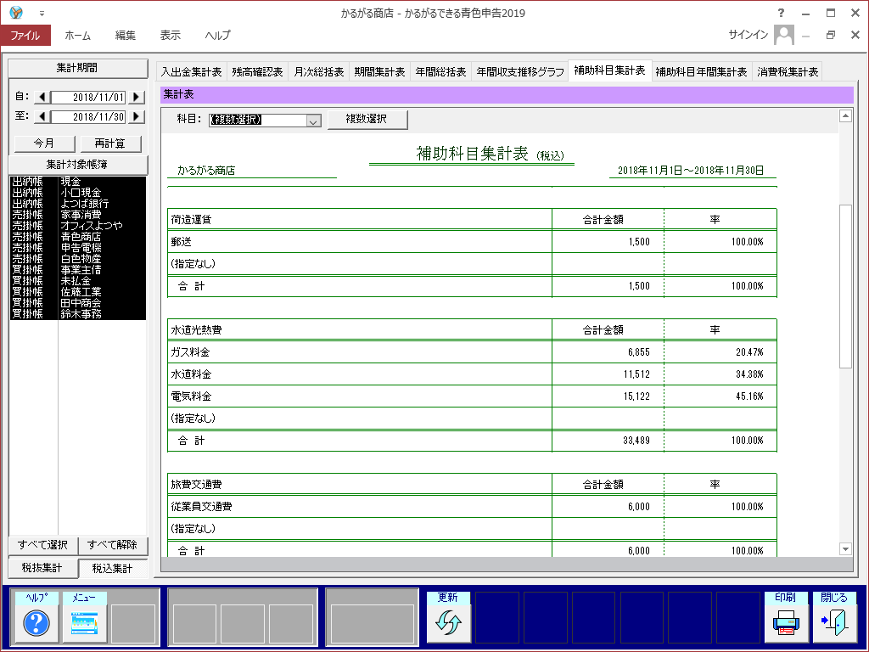Click サインイン text link
This screenshot has width=869, height=652.
pos(748,35)
